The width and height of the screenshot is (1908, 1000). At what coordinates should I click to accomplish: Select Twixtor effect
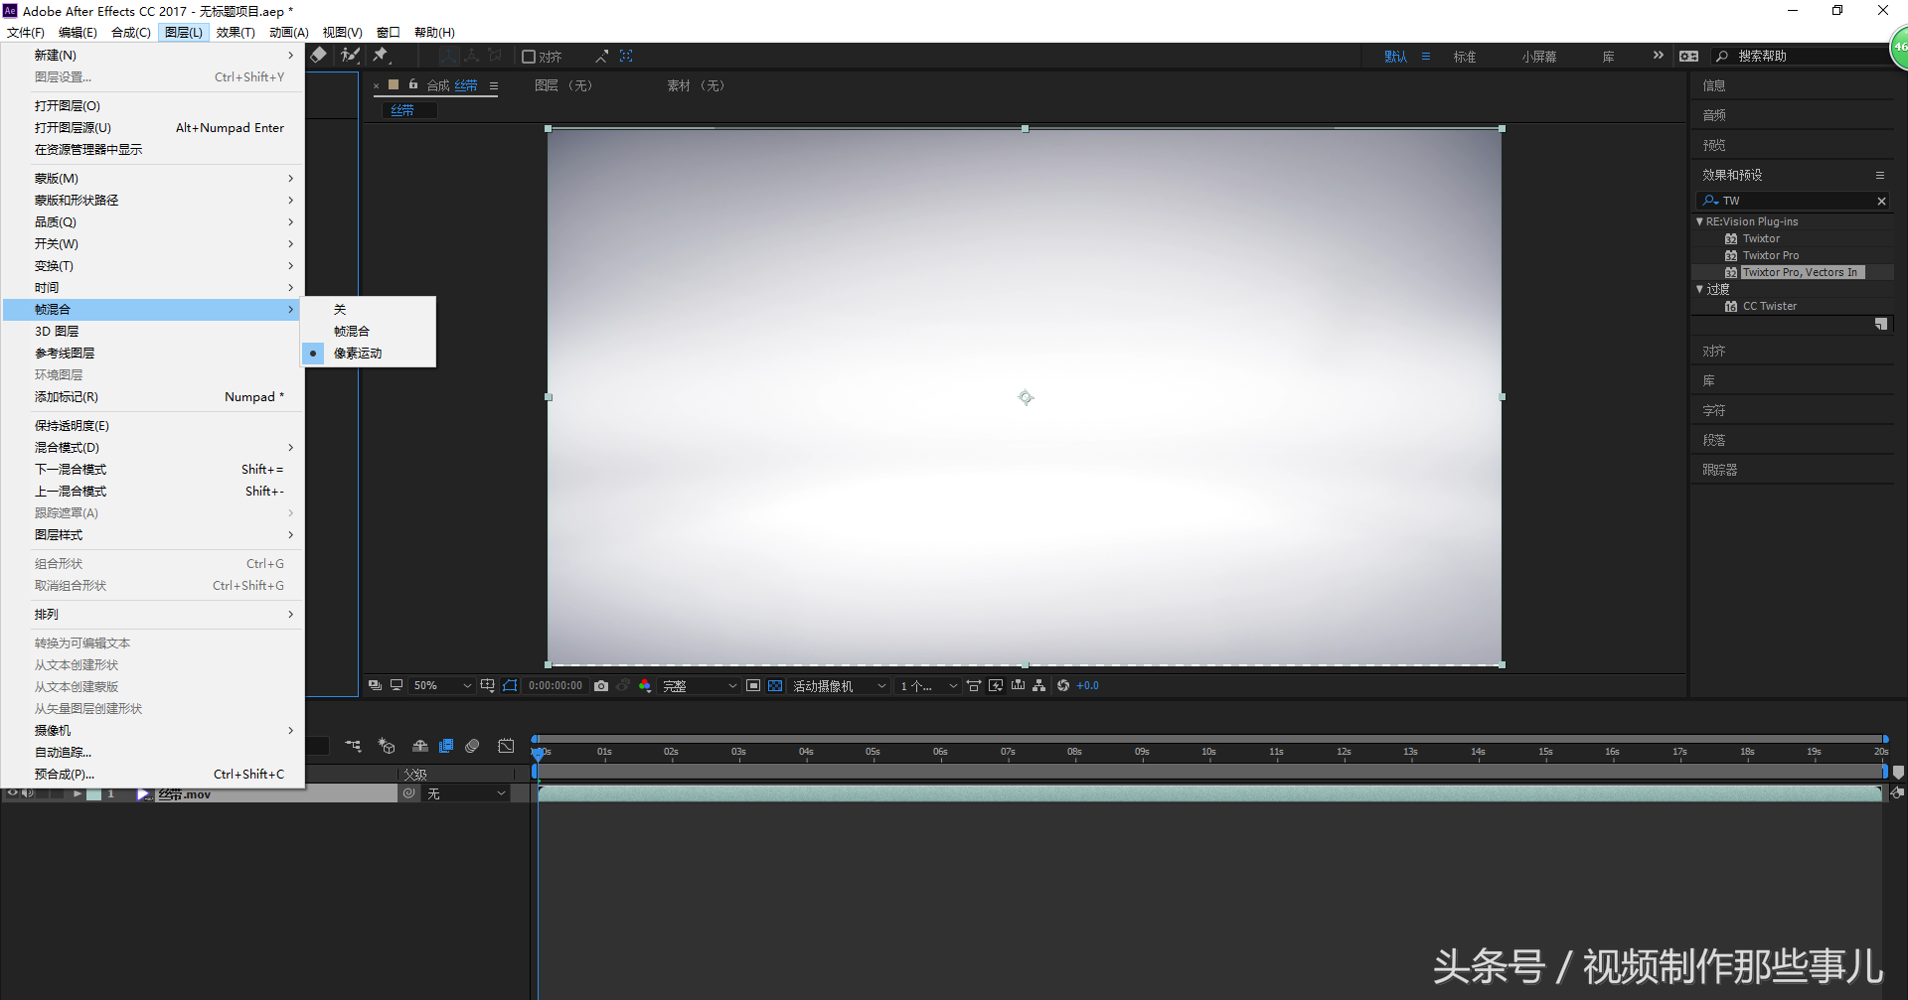tap(1761, 238)
